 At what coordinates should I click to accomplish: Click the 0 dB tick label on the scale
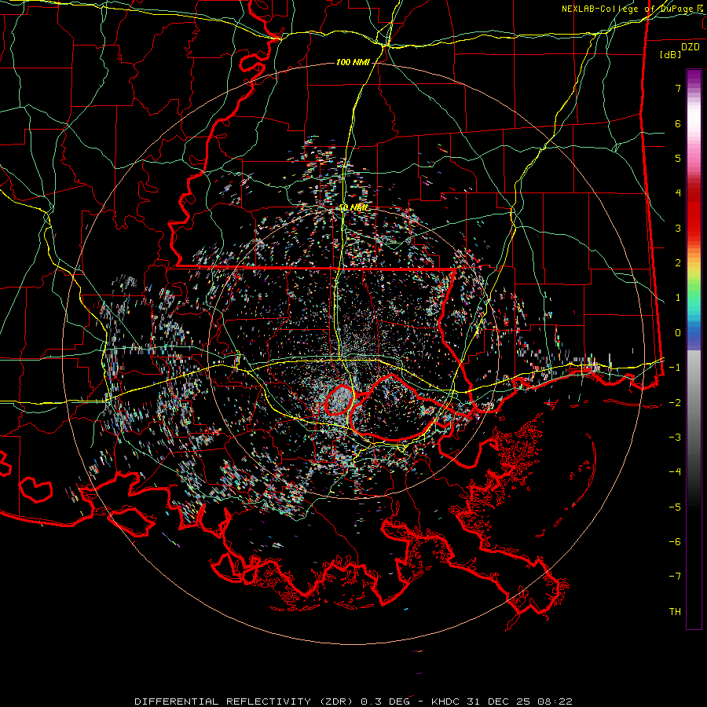click(678, 333)
